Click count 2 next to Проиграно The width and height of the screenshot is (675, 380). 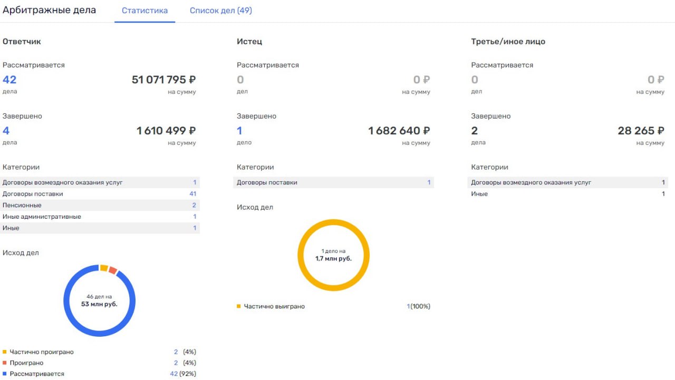[176, 363]
